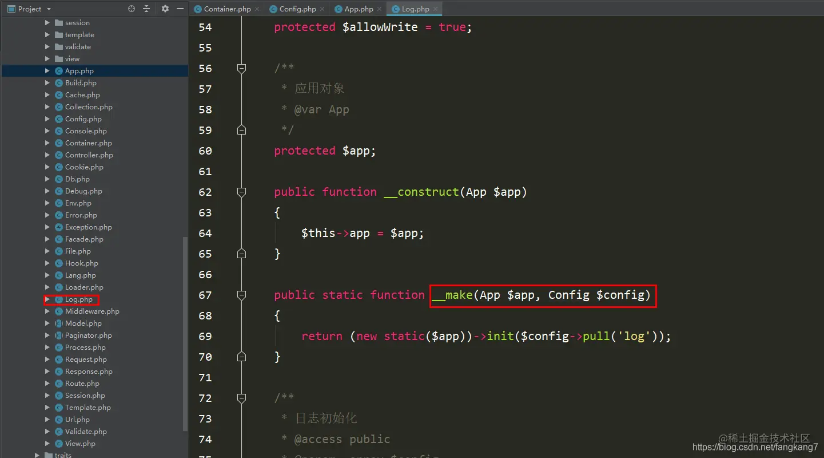Expand the validate folder

pos(47,47)
